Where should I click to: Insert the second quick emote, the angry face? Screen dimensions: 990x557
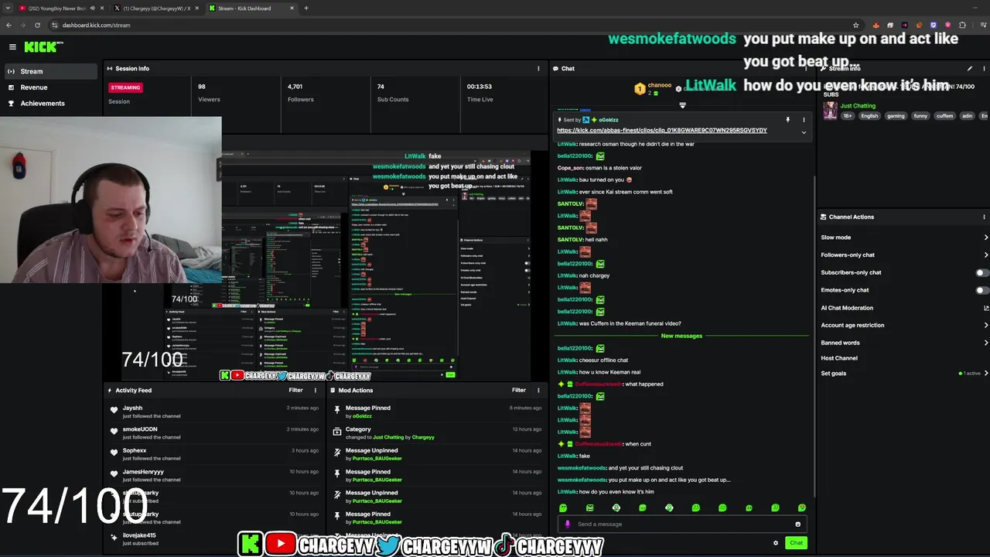point(589,508)
